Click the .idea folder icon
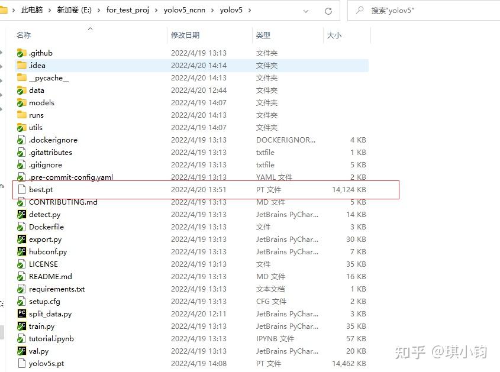The image size is (500, 372). pyautogui.click(x=22, y=65)
